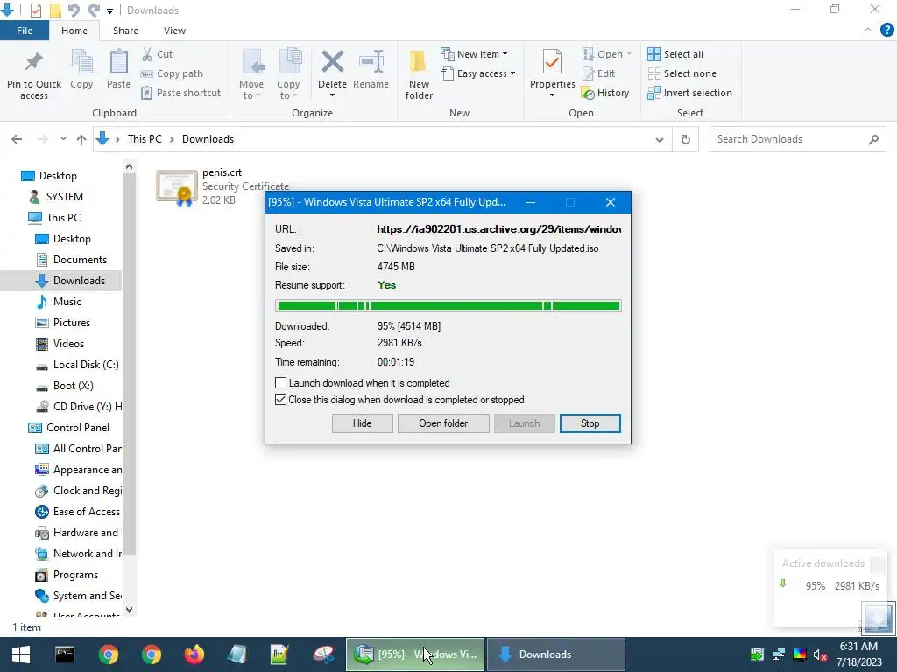Click the History ribbon icon

click(605, 93)
